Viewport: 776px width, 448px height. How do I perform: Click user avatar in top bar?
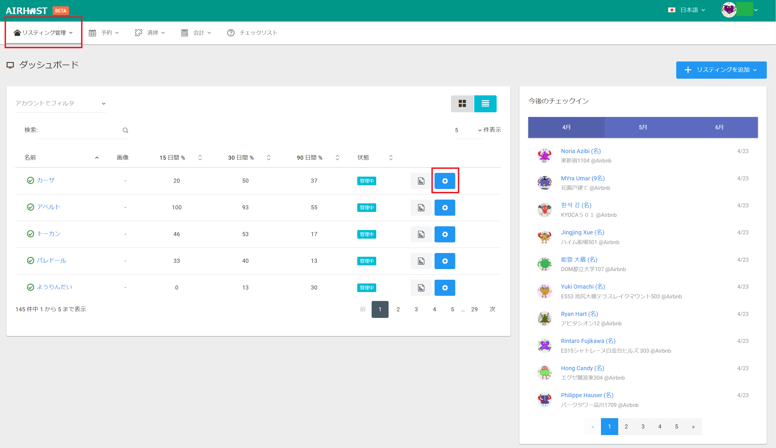(x=729, y=10)
